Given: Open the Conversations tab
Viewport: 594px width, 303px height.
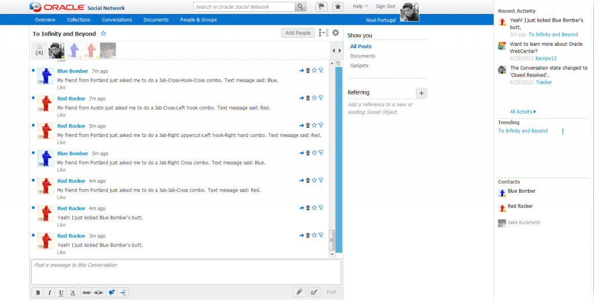Looking at the screenshot, I should click(x=117, y=20).
